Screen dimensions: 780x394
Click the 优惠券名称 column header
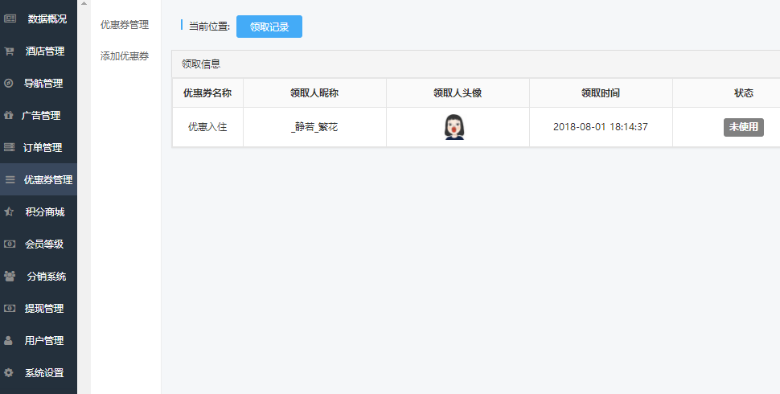[x=207, y=93]
